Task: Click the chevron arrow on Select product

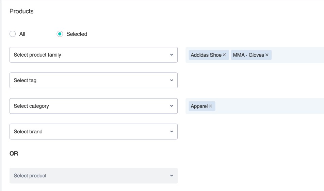Action: pyautogui.click(x=172, y=176)
